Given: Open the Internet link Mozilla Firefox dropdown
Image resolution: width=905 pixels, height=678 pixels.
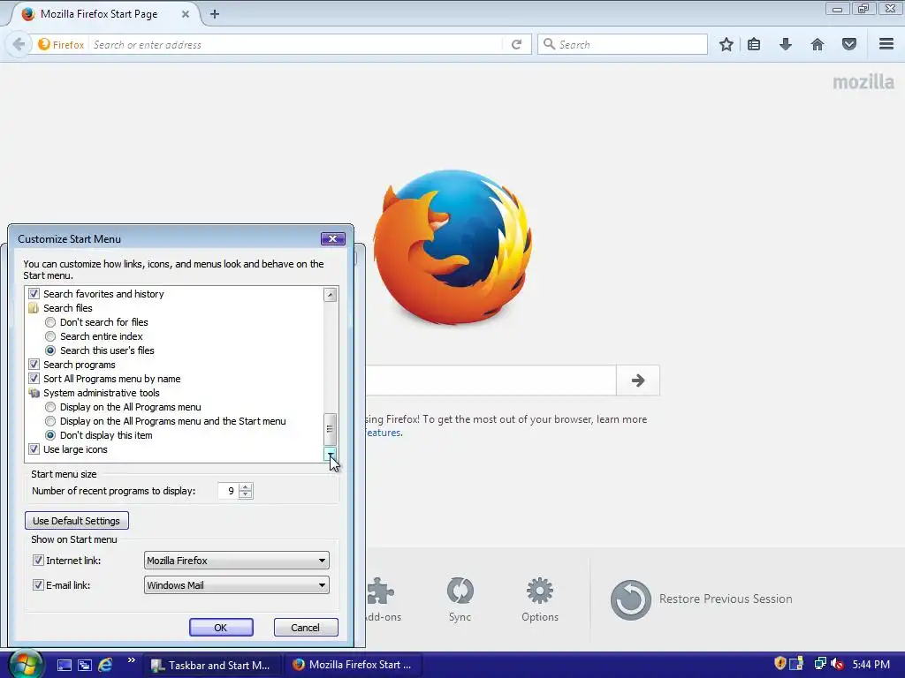Looking at the screenshot, I should pos(237,561).
